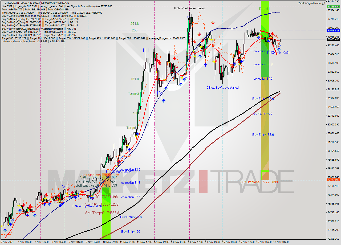Image resolution: width=341 pixels, height=245 pixels.
Task: Click the orange 77723.899 stoploss price tag
Action: coord(333,180)
